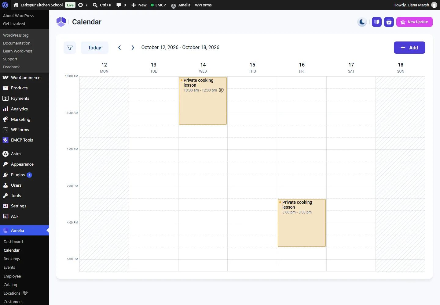Open the Ctrl+K search command palette
The height and width of the screenshot is (305, 440).
pos(102,5)
